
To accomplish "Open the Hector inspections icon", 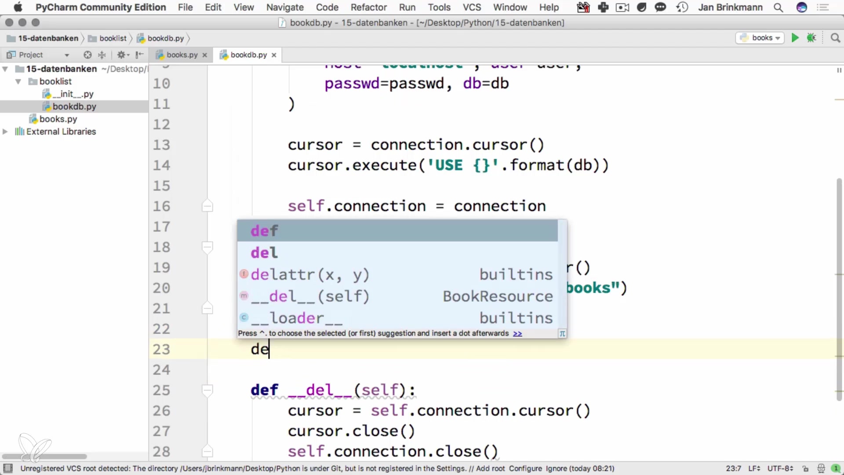I will point(821,468).
